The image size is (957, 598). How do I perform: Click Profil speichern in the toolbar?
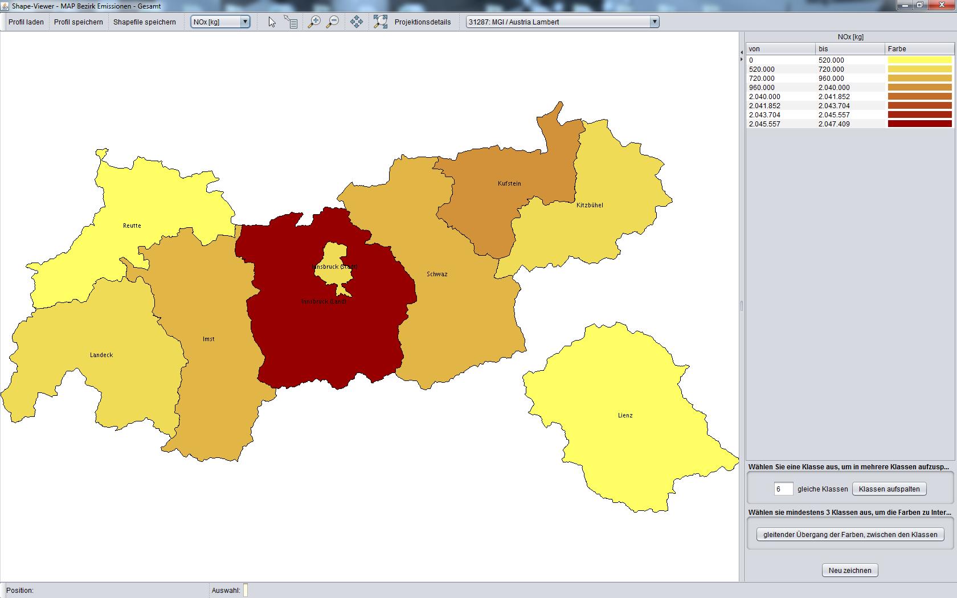pyautogui.click(x=79, y=22)
